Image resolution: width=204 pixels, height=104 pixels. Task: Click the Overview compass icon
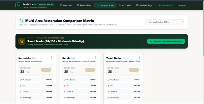(x=61, y=5)
